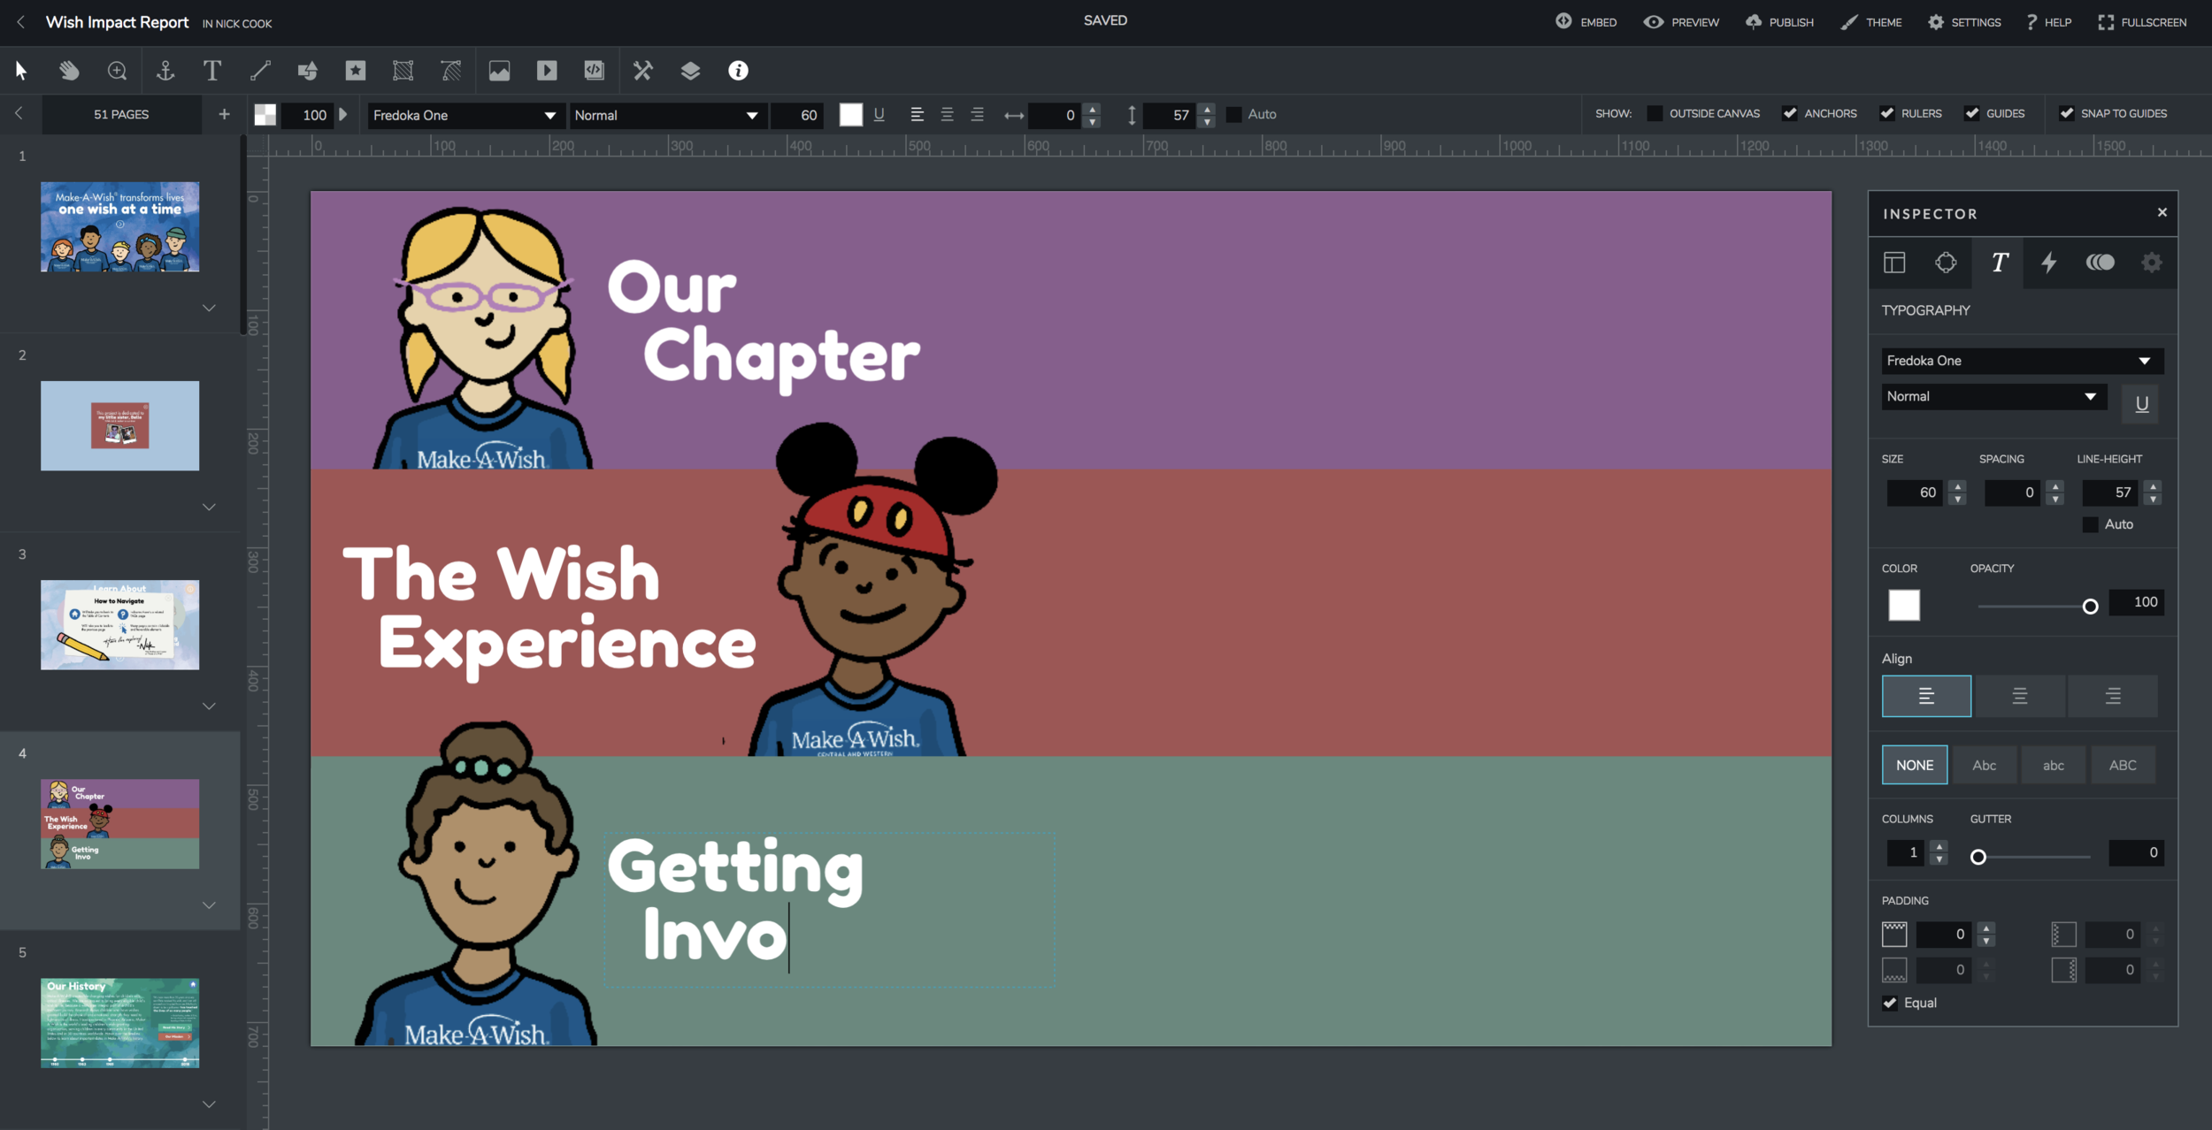2212x1130 pixels.
Task: Uncheck the Anchors checkbox
Action: (1789, 113)
